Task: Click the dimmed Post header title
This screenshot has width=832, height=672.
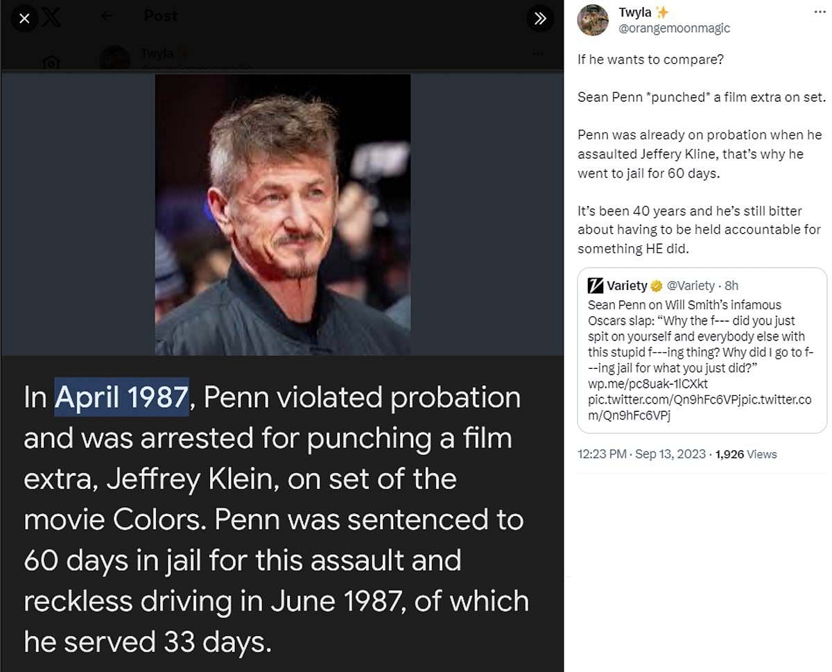Action: coord(161,15)
